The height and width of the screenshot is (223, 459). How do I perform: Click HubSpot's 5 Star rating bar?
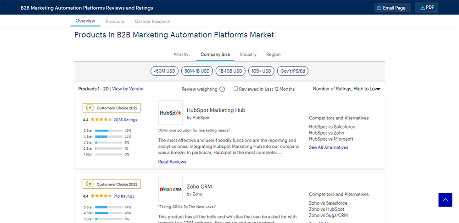click(109, 131)
